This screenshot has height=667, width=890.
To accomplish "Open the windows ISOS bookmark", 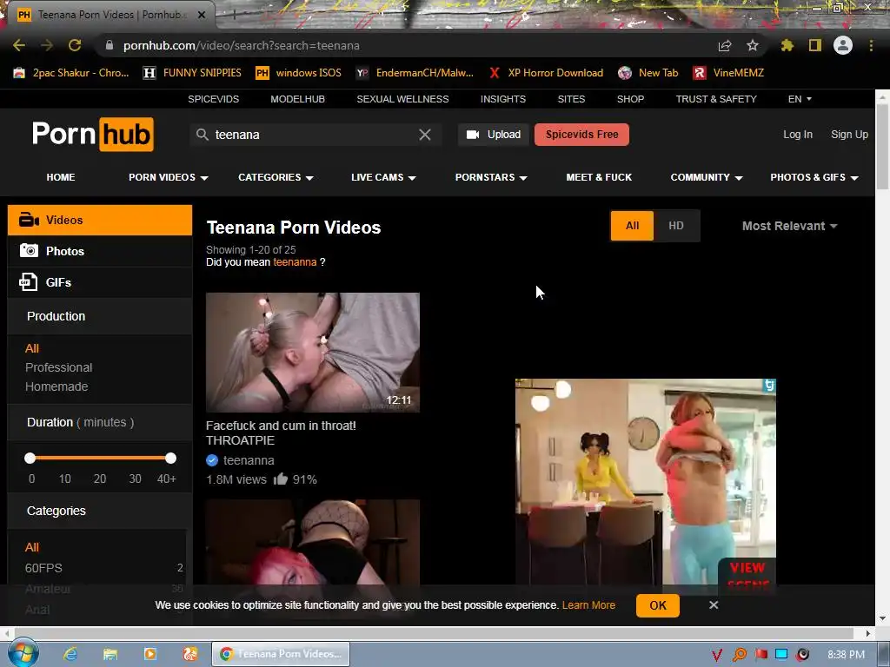I will [x=299, y=73].
